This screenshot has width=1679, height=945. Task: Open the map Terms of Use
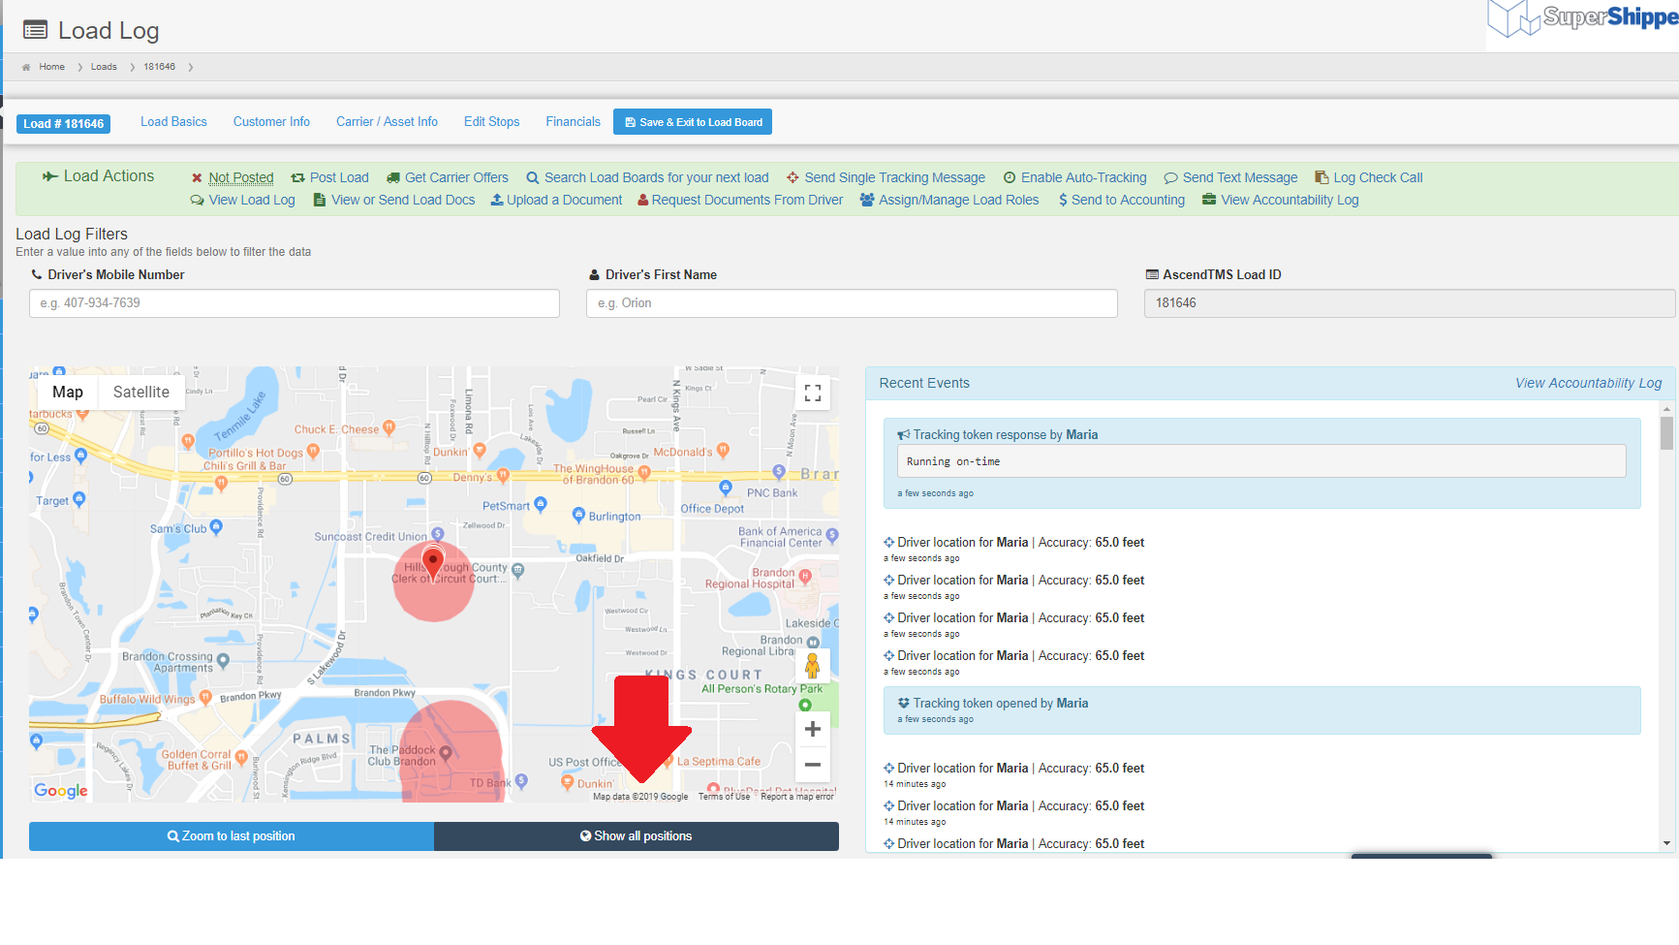(x=724, y=797)
